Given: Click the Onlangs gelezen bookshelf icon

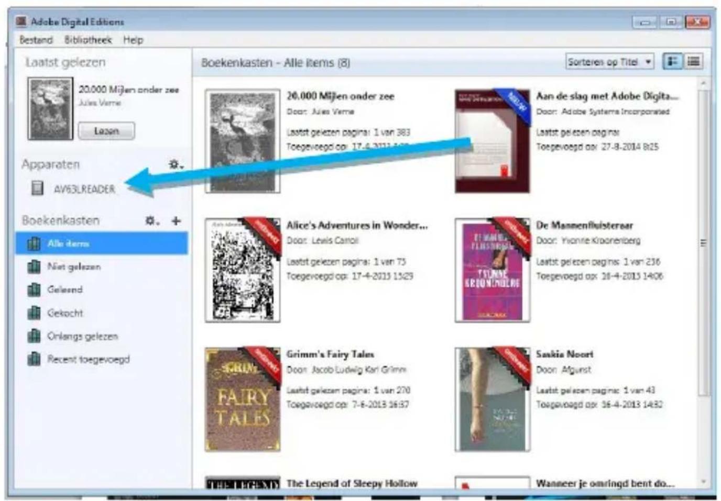Looking at the screenshot, I should coord(34,336).
